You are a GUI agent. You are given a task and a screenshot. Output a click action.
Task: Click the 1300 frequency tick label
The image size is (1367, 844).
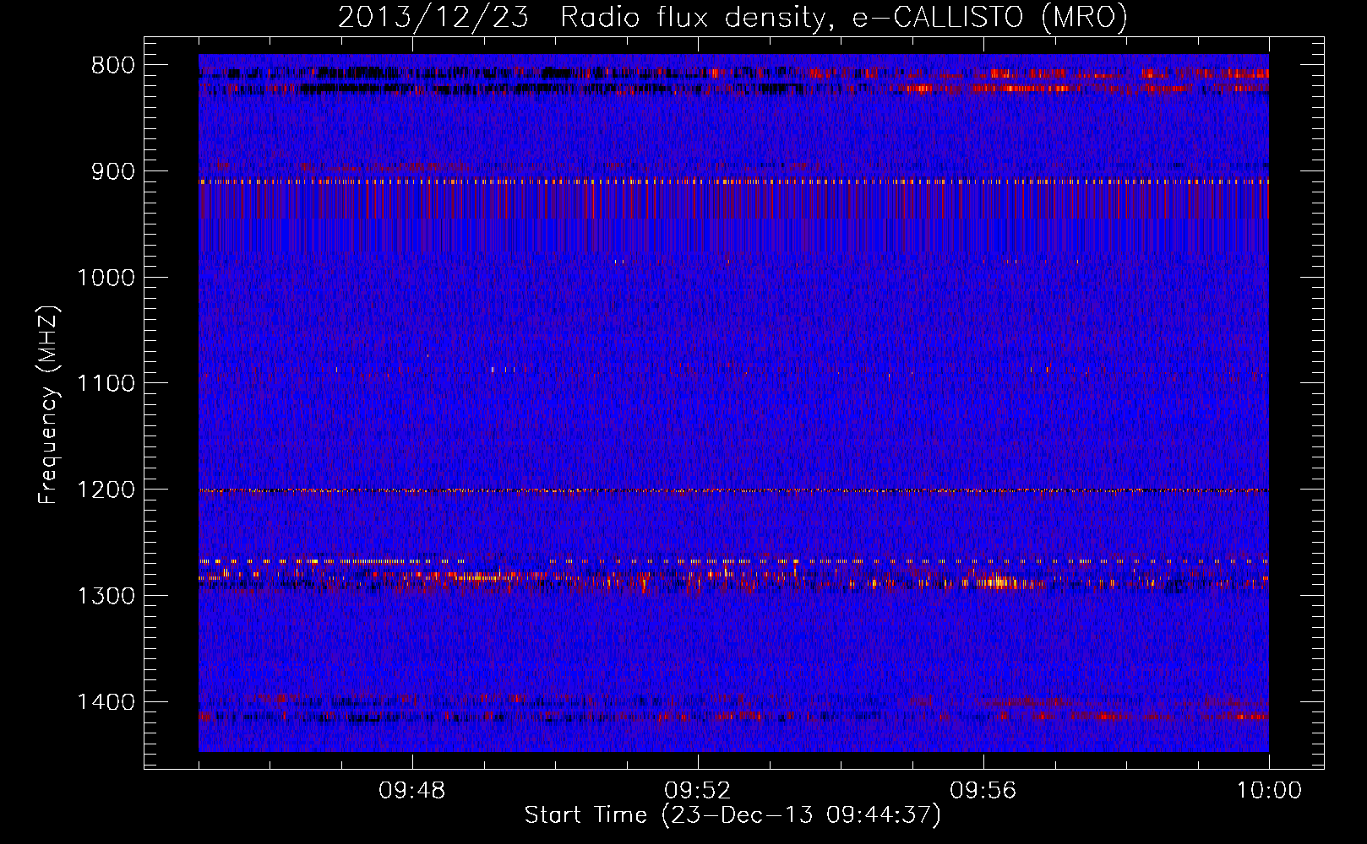click(106, 596)
